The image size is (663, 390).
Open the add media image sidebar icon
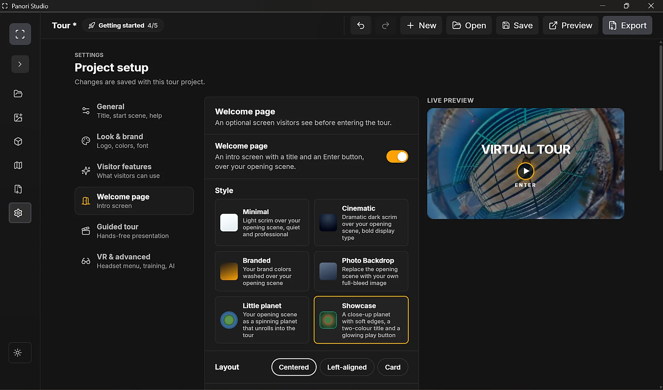[x=18, y=117]
